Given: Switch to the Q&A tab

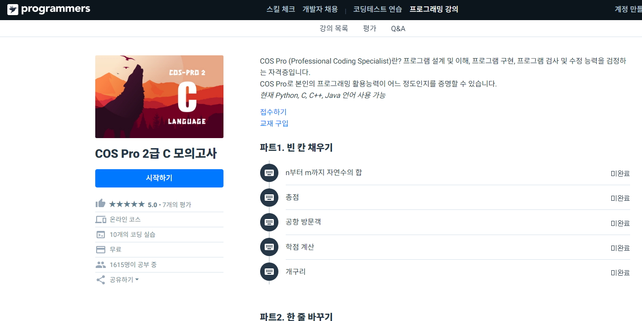Looking at the screenshot, I should click(398, 28).
